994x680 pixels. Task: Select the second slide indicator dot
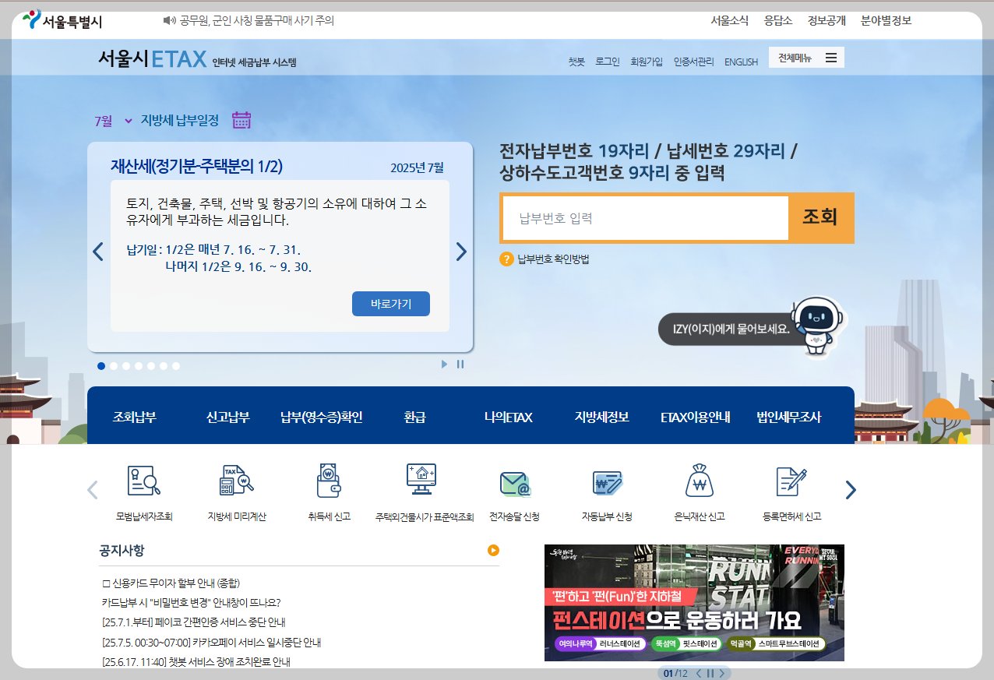pos(114,366)
